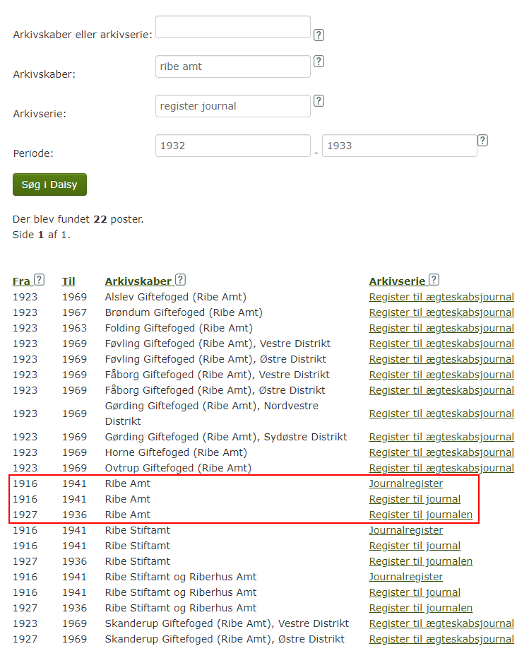The width and height of the screenshot is (529, 651).
Task: Click 'Ribe Amt' in the 1927–1936 row
Action: [x=128, y=515]
